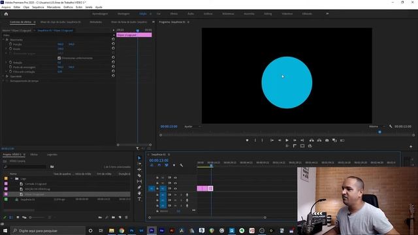Viewport: 418px width, 235px height.
Task: Go to In point in Program monitor
Action: (272, 140)
